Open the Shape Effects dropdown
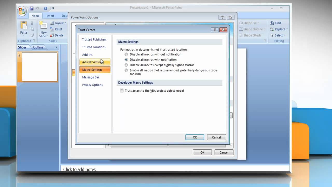 (251, 35)
